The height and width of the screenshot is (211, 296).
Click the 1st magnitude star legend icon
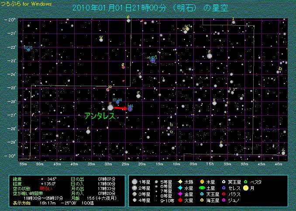click(135, 182)
